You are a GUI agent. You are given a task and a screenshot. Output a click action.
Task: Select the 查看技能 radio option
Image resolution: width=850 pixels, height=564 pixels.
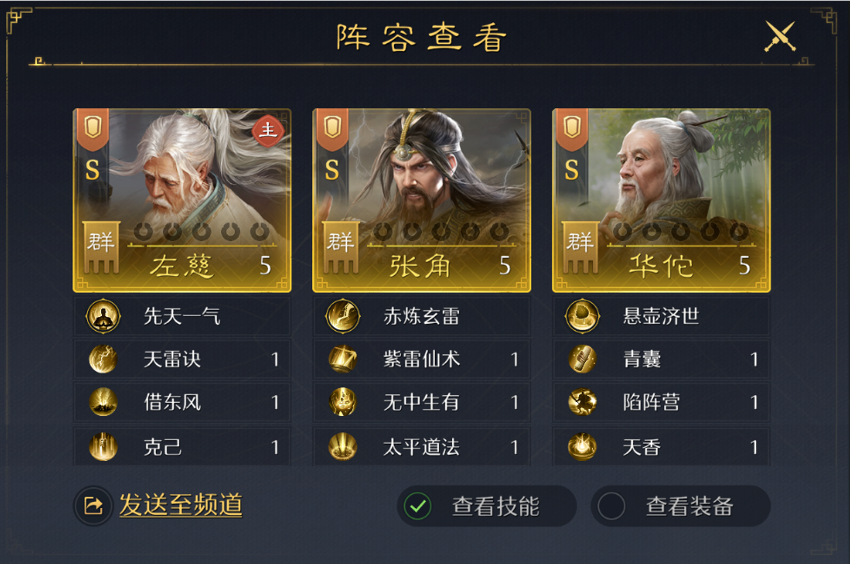coord(418,506)
